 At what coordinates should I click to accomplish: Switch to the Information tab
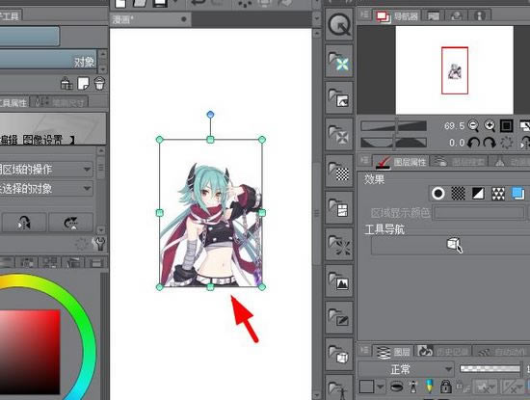(480, 15)
